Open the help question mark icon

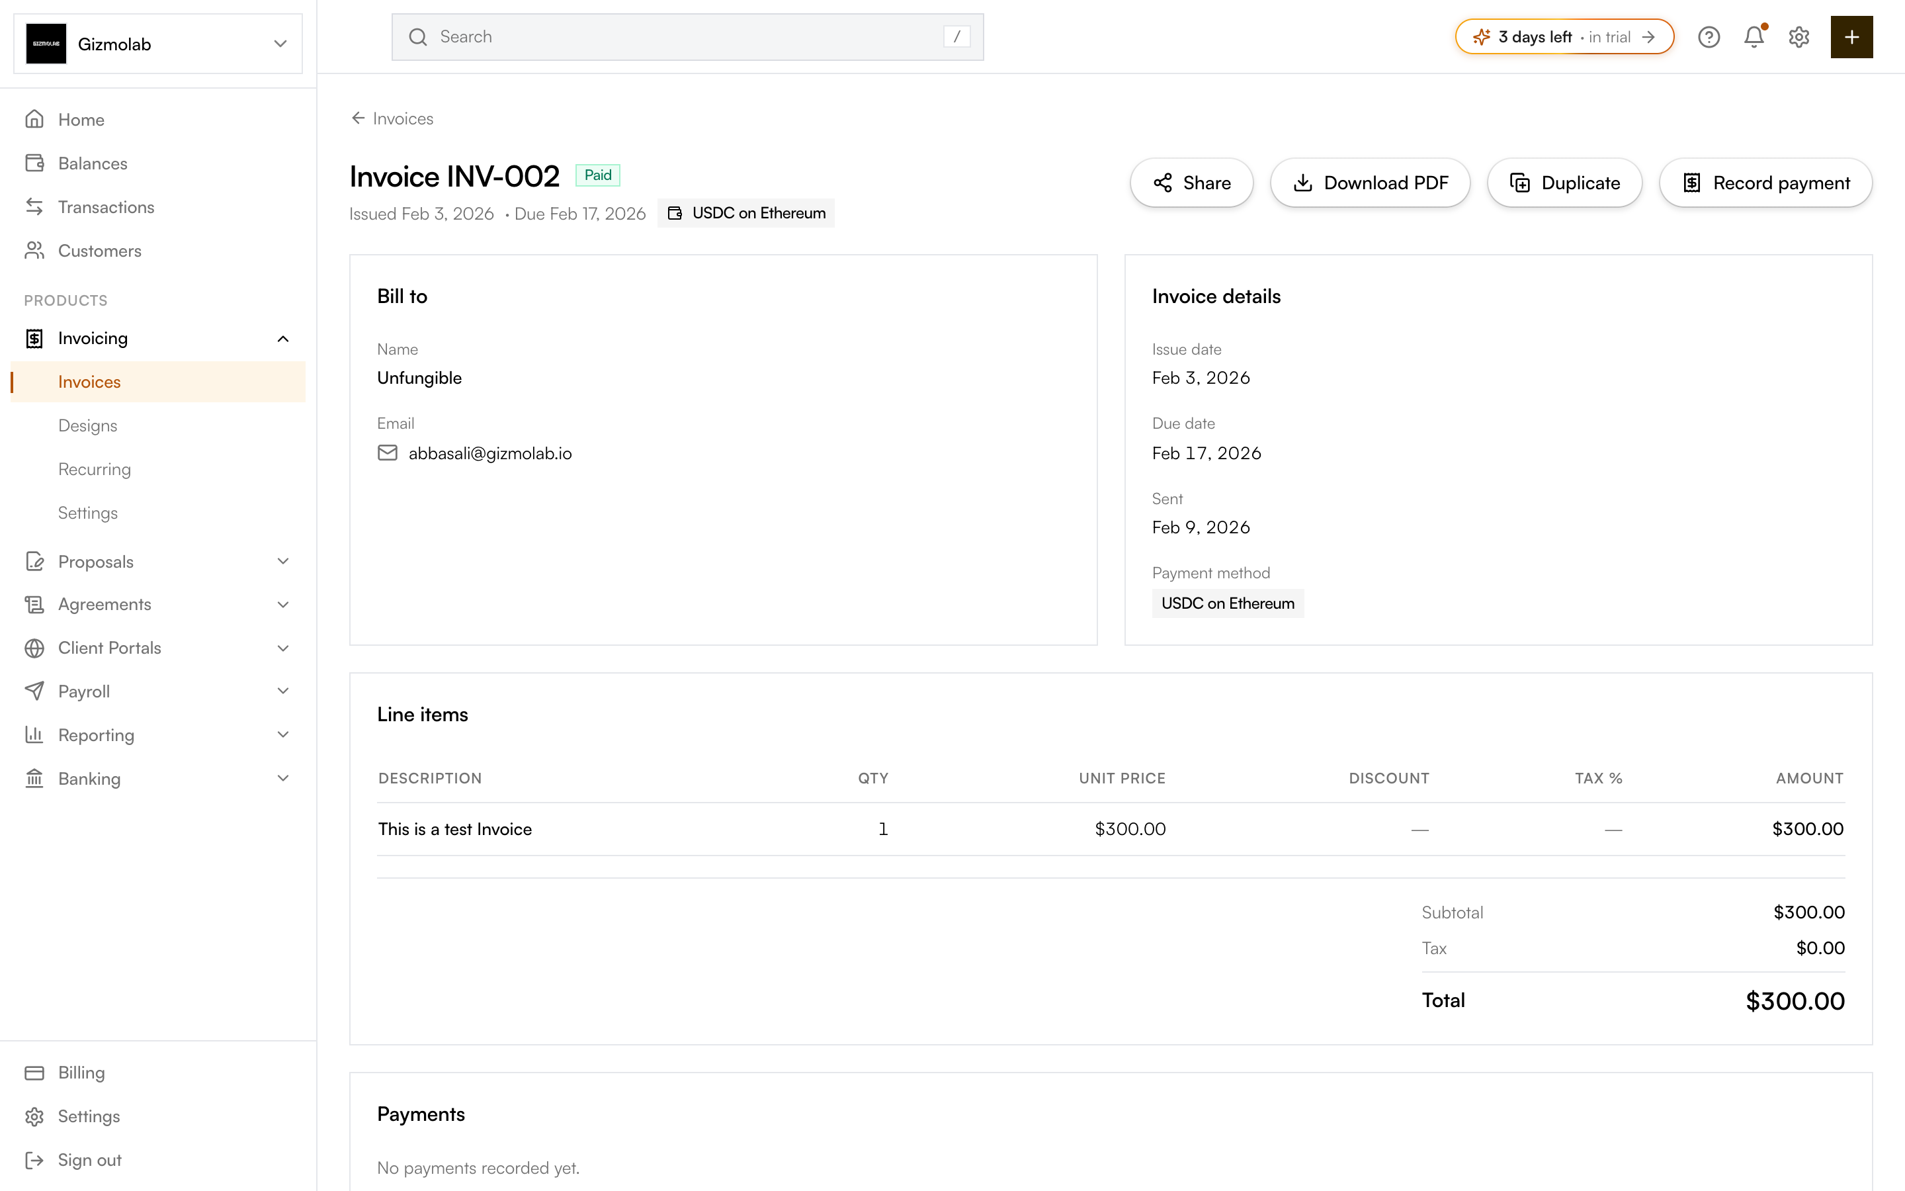coord(1708,37)
